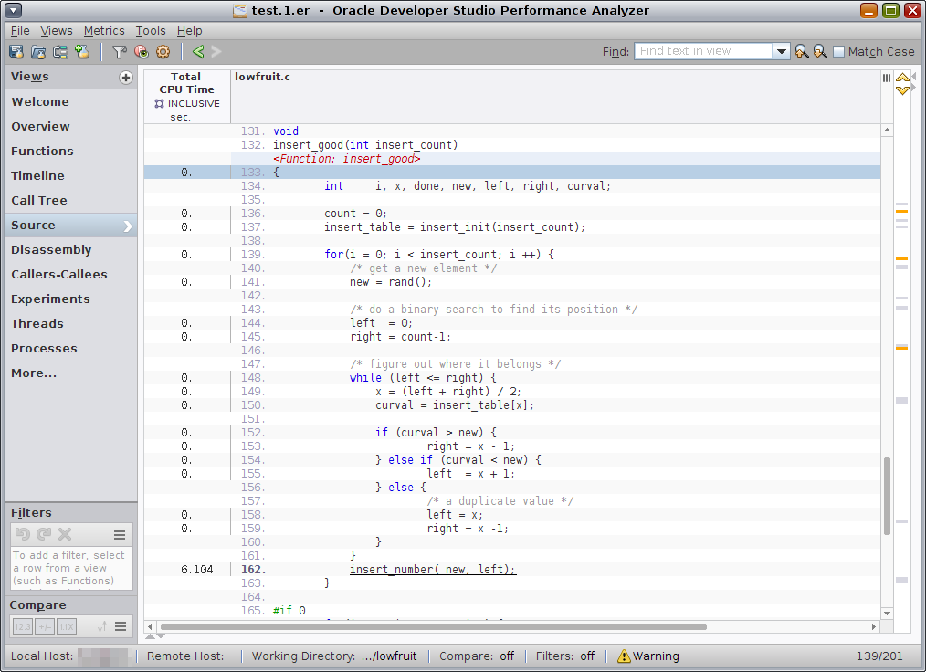Jump to next hot line yellow down arrow
Screen dimensions: 926x672
[x=902, y=90]
